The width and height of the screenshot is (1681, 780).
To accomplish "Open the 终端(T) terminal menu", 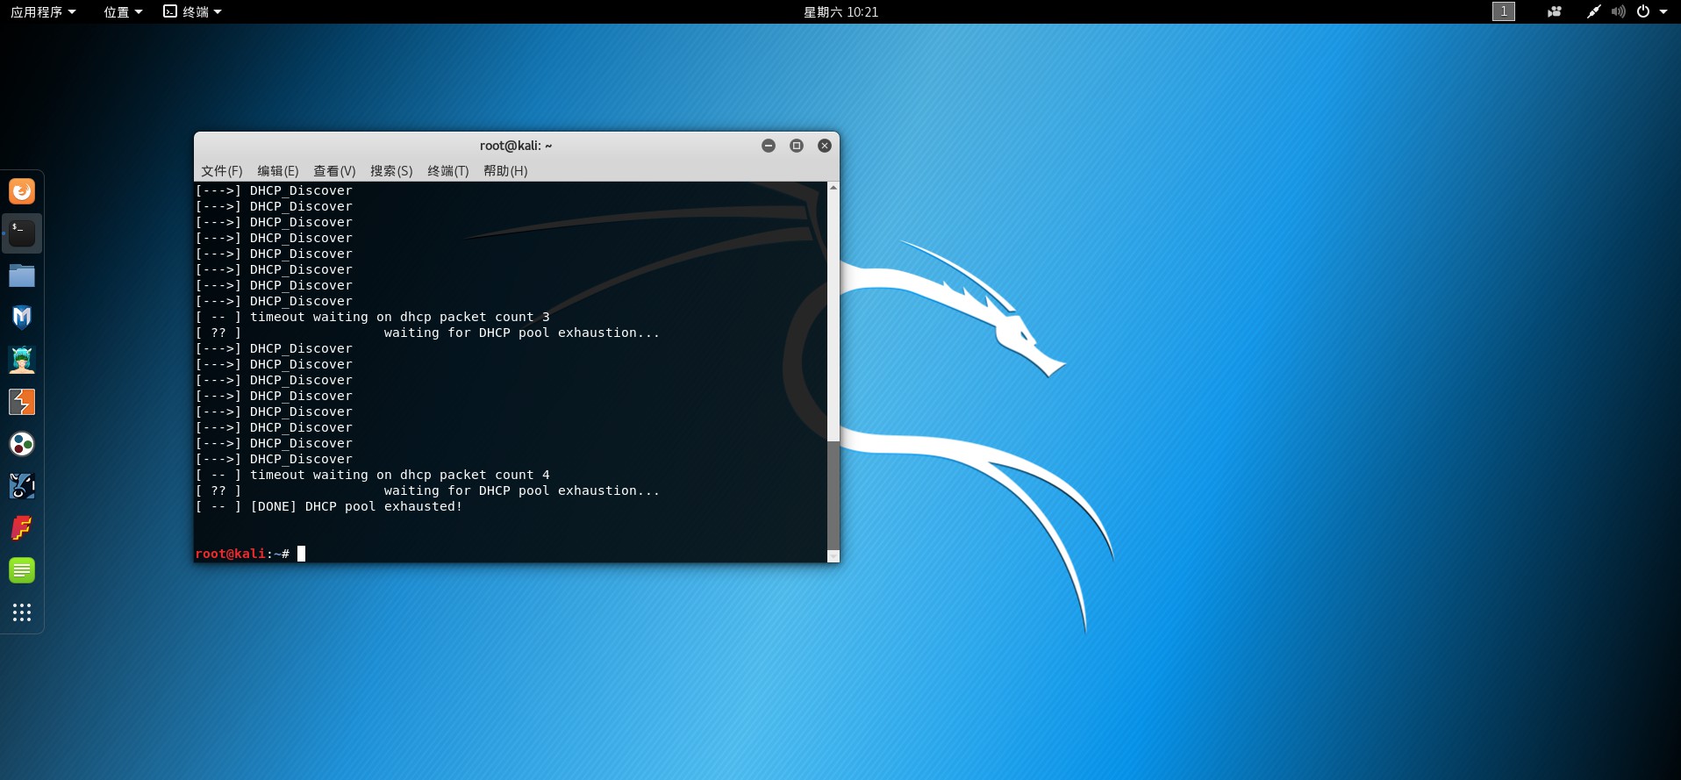I will 447,171.
